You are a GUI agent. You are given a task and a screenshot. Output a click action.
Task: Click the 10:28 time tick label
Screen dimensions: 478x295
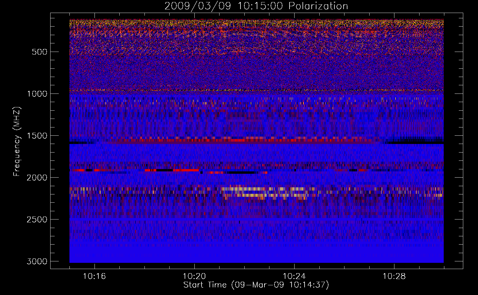point(394,276)
